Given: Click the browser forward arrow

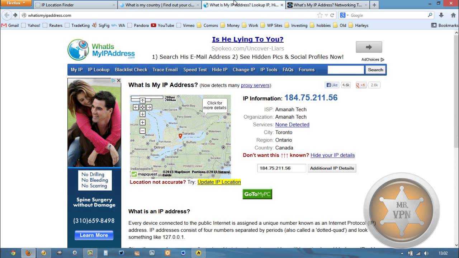Looking at the screenshot, I should tap(15, 15).
